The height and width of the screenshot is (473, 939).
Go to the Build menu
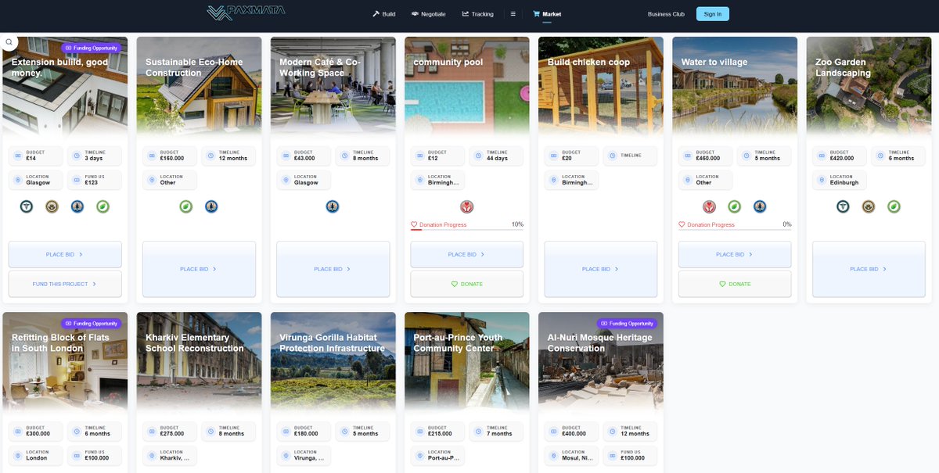coord(384,14)
